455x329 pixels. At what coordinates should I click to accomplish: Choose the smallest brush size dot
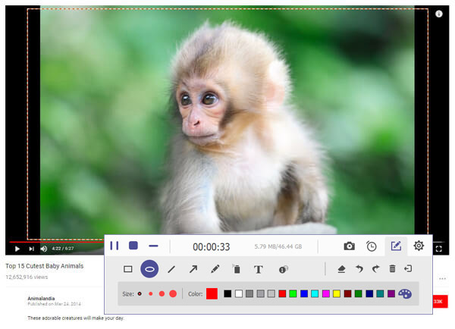pos(140,293)
